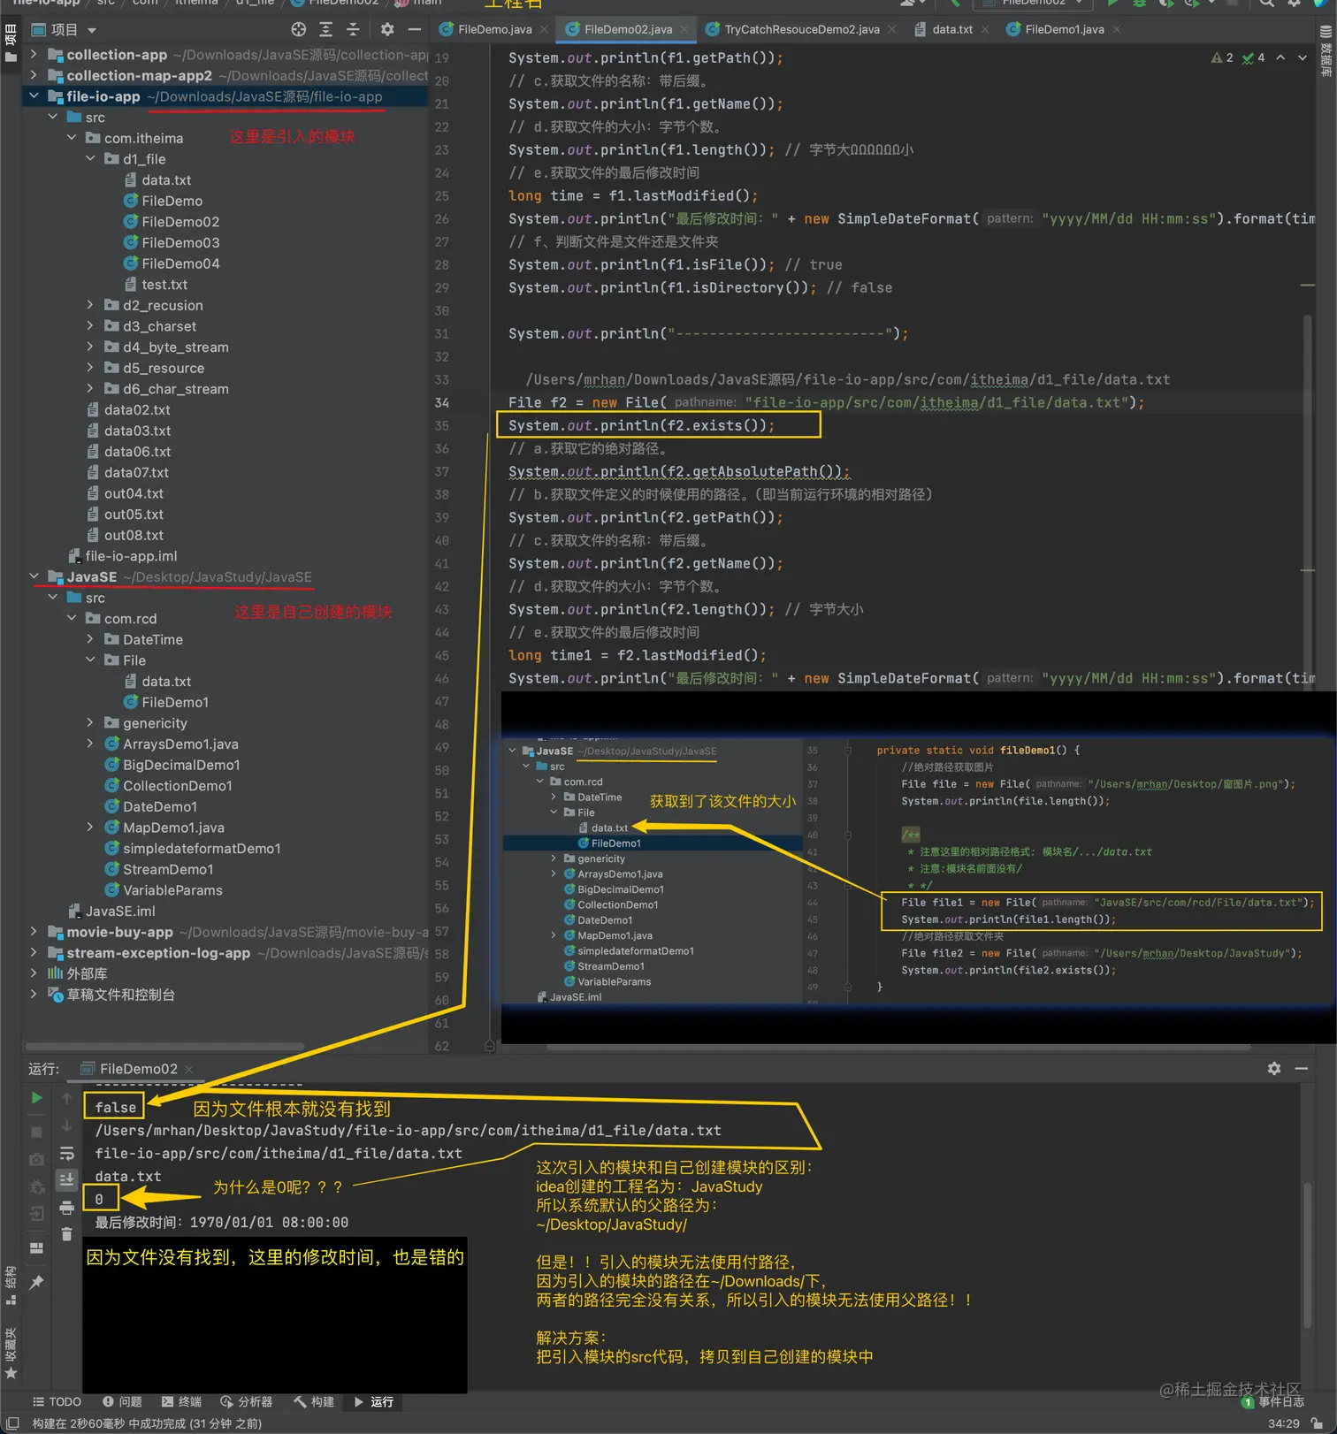The width and height of the screenshot is (1337, 1434).
Task: Open Run panel gear settings
Action: 1274,1068
